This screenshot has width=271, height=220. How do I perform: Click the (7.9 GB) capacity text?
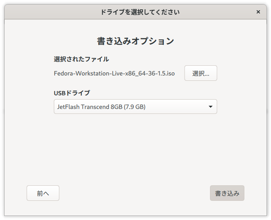pyautogui.click(x=135, y=107)
